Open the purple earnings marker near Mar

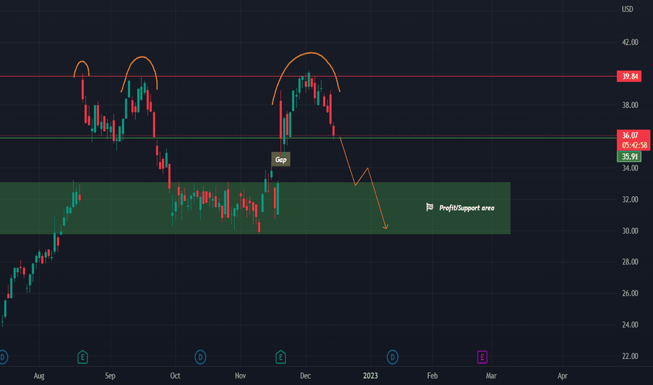pyautogui.click(x=482, y=357)
